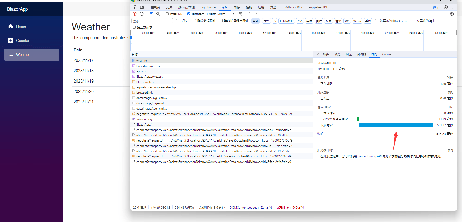Select the inspect element picker icon

tap(135, 7)
